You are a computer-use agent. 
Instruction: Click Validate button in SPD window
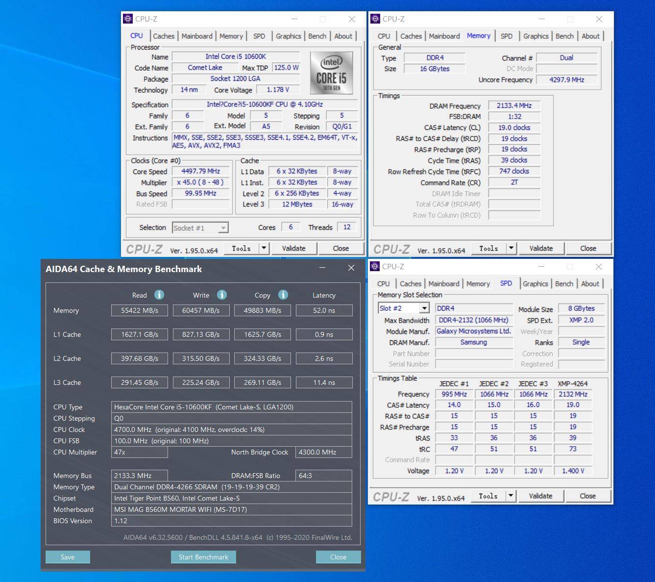pyautogui.click(x=540, y=496)
